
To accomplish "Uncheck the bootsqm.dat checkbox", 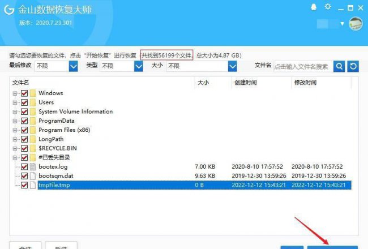I will coord(24,176).
